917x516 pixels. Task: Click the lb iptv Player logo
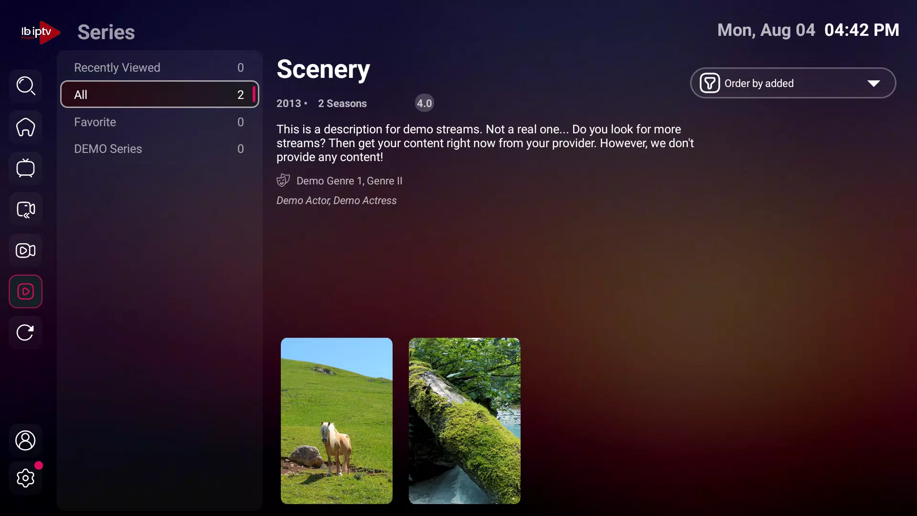click(x=41, y=32)
